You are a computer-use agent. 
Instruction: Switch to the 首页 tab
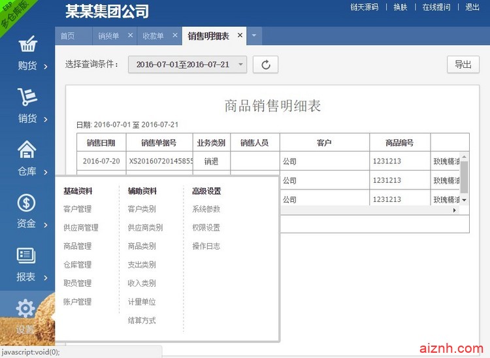67,36
